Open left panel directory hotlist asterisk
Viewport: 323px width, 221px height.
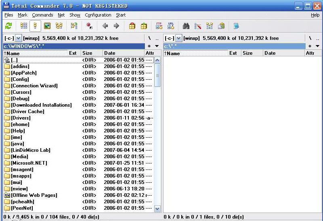149,46
